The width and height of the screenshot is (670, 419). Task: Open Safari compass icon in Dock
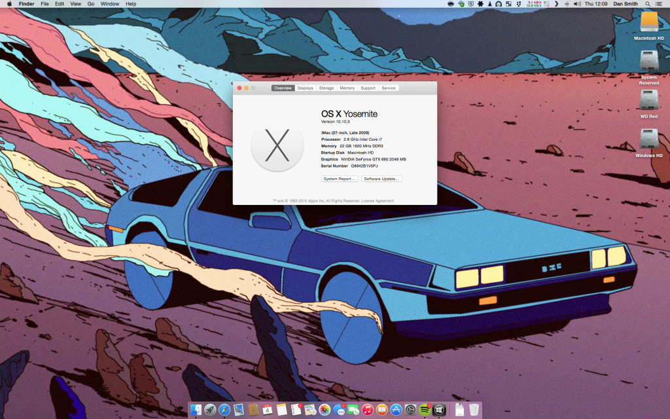pyautogui.click(x=224, y=410)
